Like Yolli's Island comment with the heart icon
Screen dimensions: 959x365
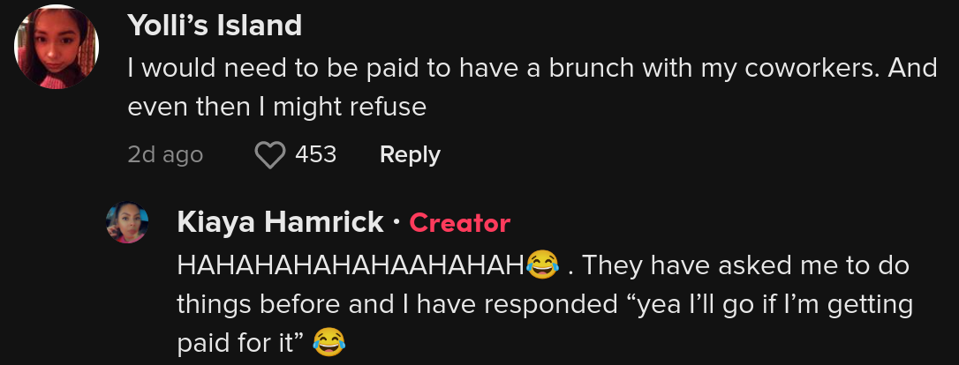coord(269,155)
